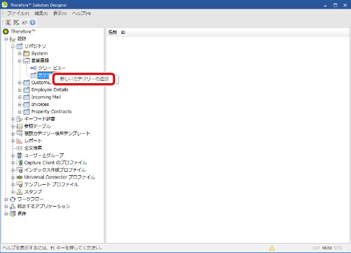The width and height of the screenshot is (351, 253).
Task: Choose 新しいカテゴリーの追加 from context menu
Action: click(x=84, y=79)
